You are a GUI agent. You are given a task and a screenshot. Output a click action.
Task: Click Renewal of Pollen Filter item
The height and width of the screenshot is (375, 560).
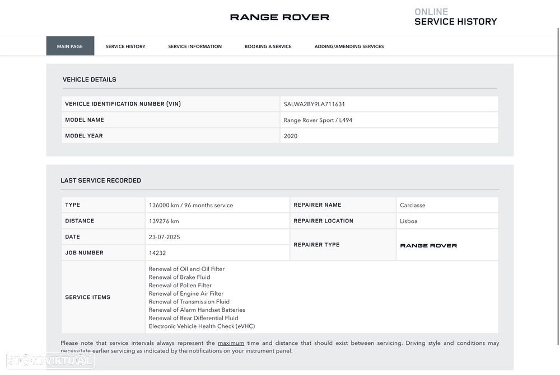[x=180, y=286]
